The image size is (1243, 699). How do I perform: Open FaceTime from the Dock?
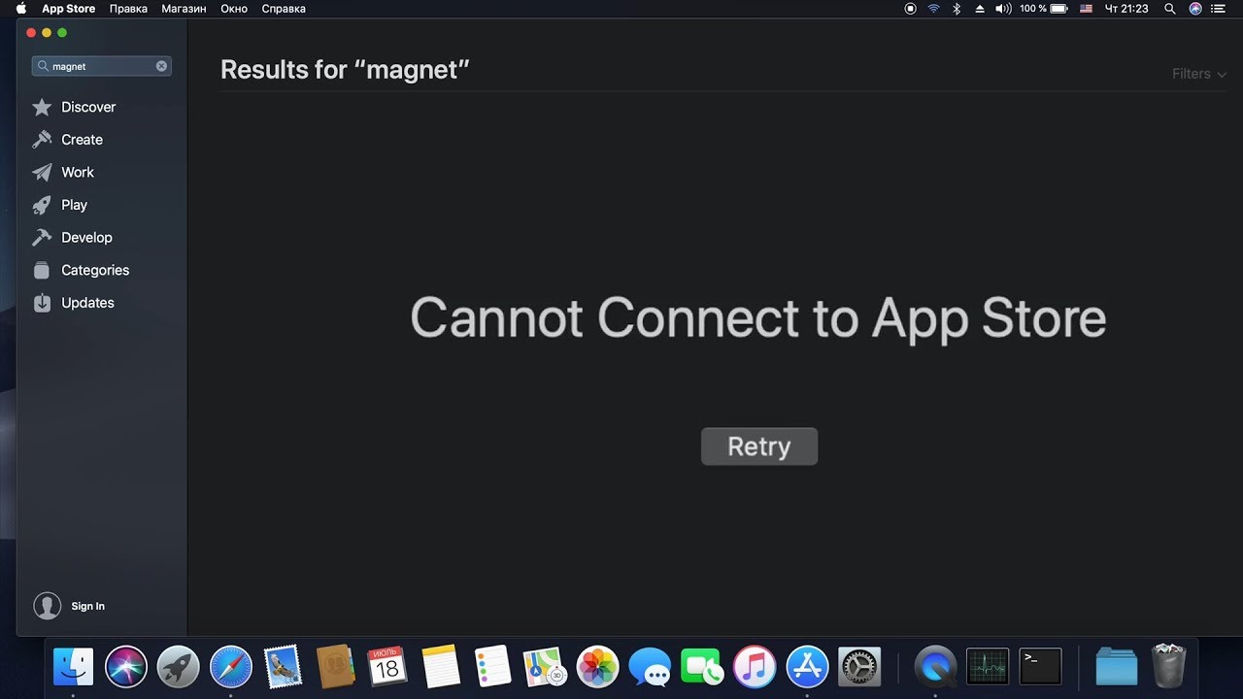(702, 667)
